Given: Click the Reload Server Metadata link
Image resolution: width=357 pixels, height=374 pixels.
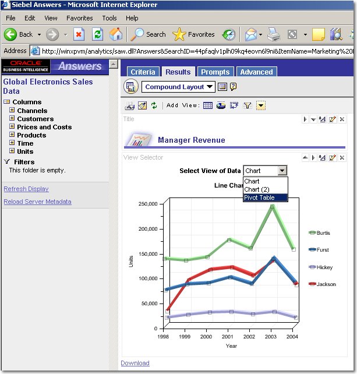Looking at the screenshot, I should tap(37, 202).
